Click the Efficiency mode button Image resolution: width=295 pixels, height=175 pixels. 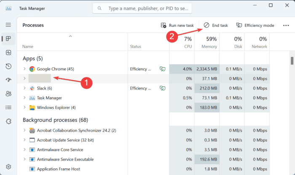(255, 25)
